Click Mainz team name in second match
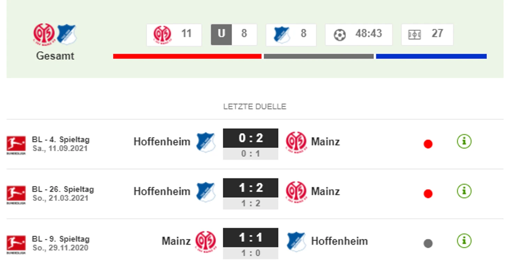 [x=325, y=191]
